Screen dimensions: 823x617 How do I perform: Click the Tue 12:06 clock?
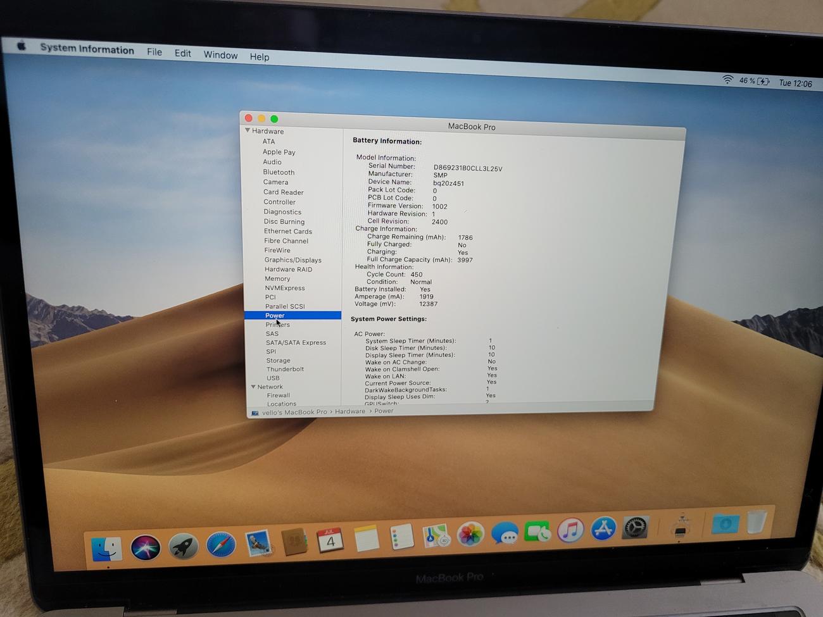tap(795, 83)
